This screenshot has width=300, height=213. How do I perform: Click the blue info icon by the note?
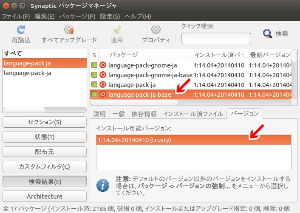(x=103, y=185)
